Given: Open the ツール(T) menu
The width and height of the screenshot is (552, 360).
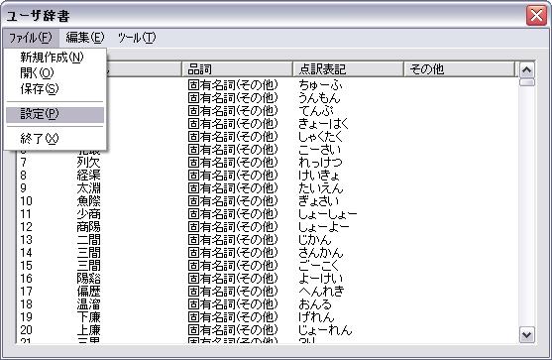Looking at the screenshot, I should pyautogui.click(x=137, y=38).
